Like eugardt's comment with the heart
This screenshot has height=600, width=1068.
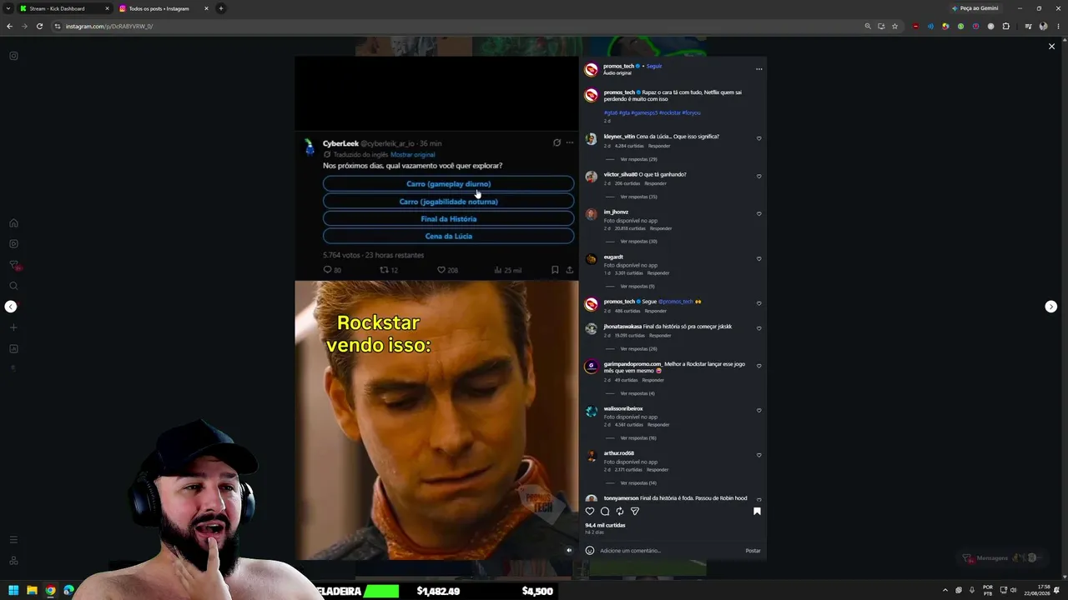[x=758, y=259]
